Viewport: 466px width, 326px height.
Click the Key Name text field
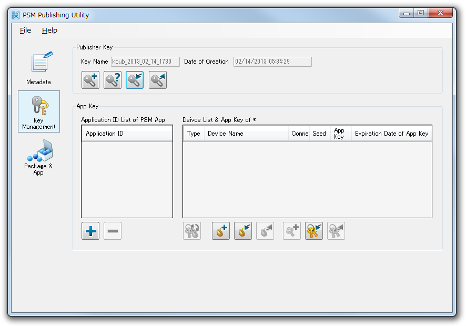click(x=145, y=62)
